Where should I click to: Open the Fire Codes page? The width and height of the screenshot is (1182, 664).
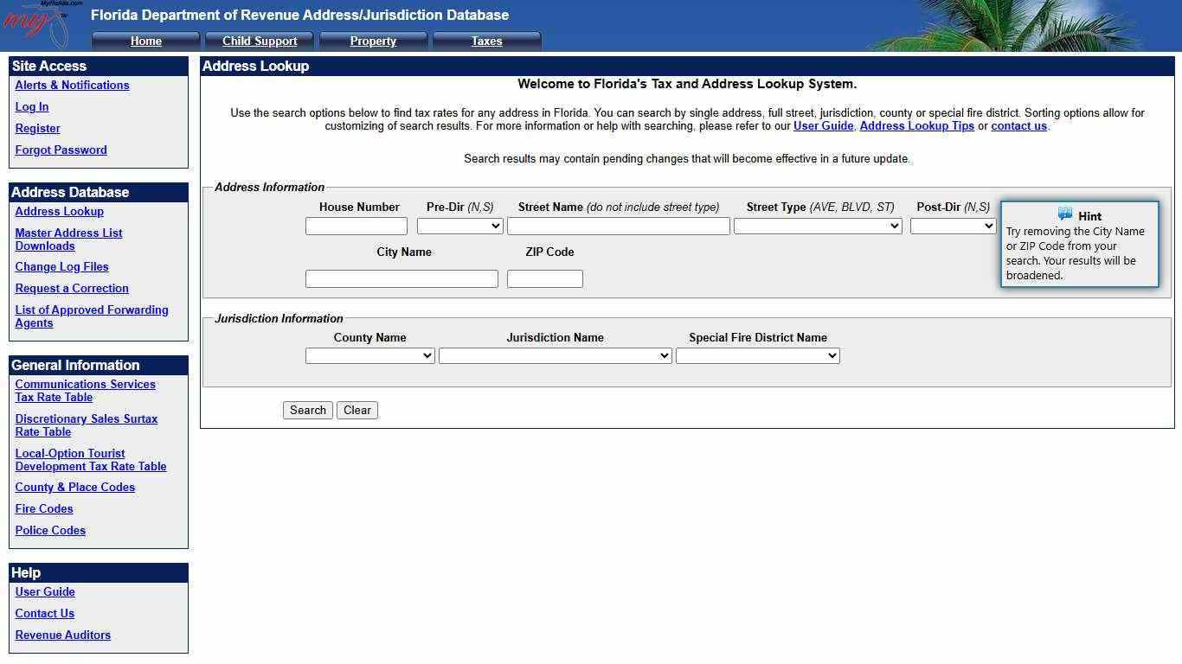coord(43,508)
